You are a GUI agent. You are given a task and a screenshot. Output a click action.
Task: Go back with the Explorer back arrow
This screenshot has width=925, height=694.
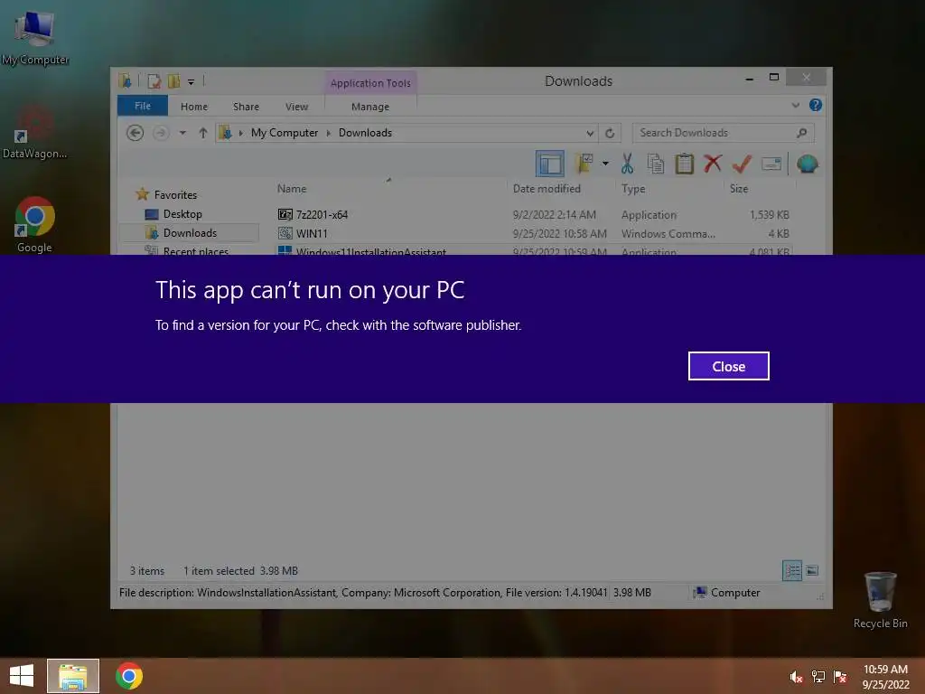(135, 133)
